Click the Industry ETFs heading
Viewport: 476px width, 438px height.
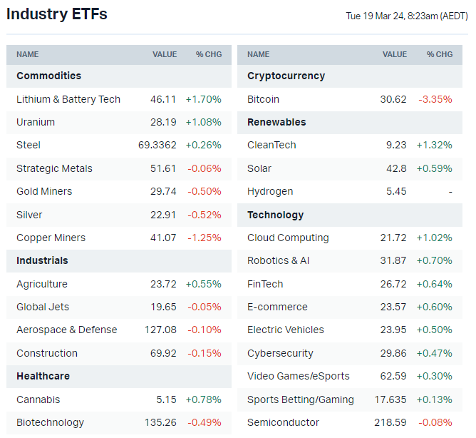coord(57,14)
